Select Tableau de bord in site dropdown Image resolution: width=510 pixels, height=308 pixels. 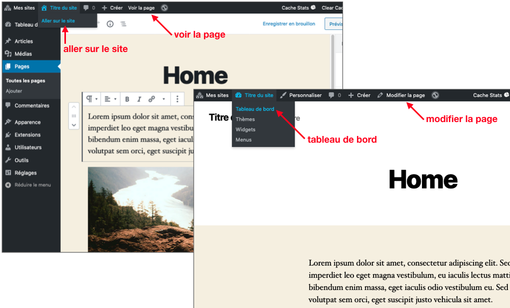tap(254, 109)
